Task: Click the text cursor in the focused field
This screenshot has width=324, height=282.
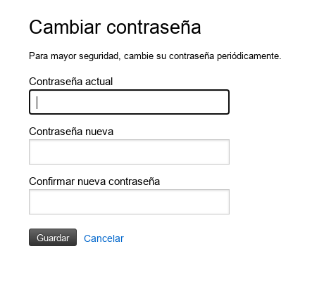Action: click(37, 103)
